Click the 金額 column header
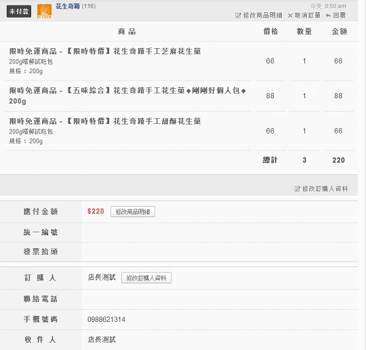 (339, 32)
